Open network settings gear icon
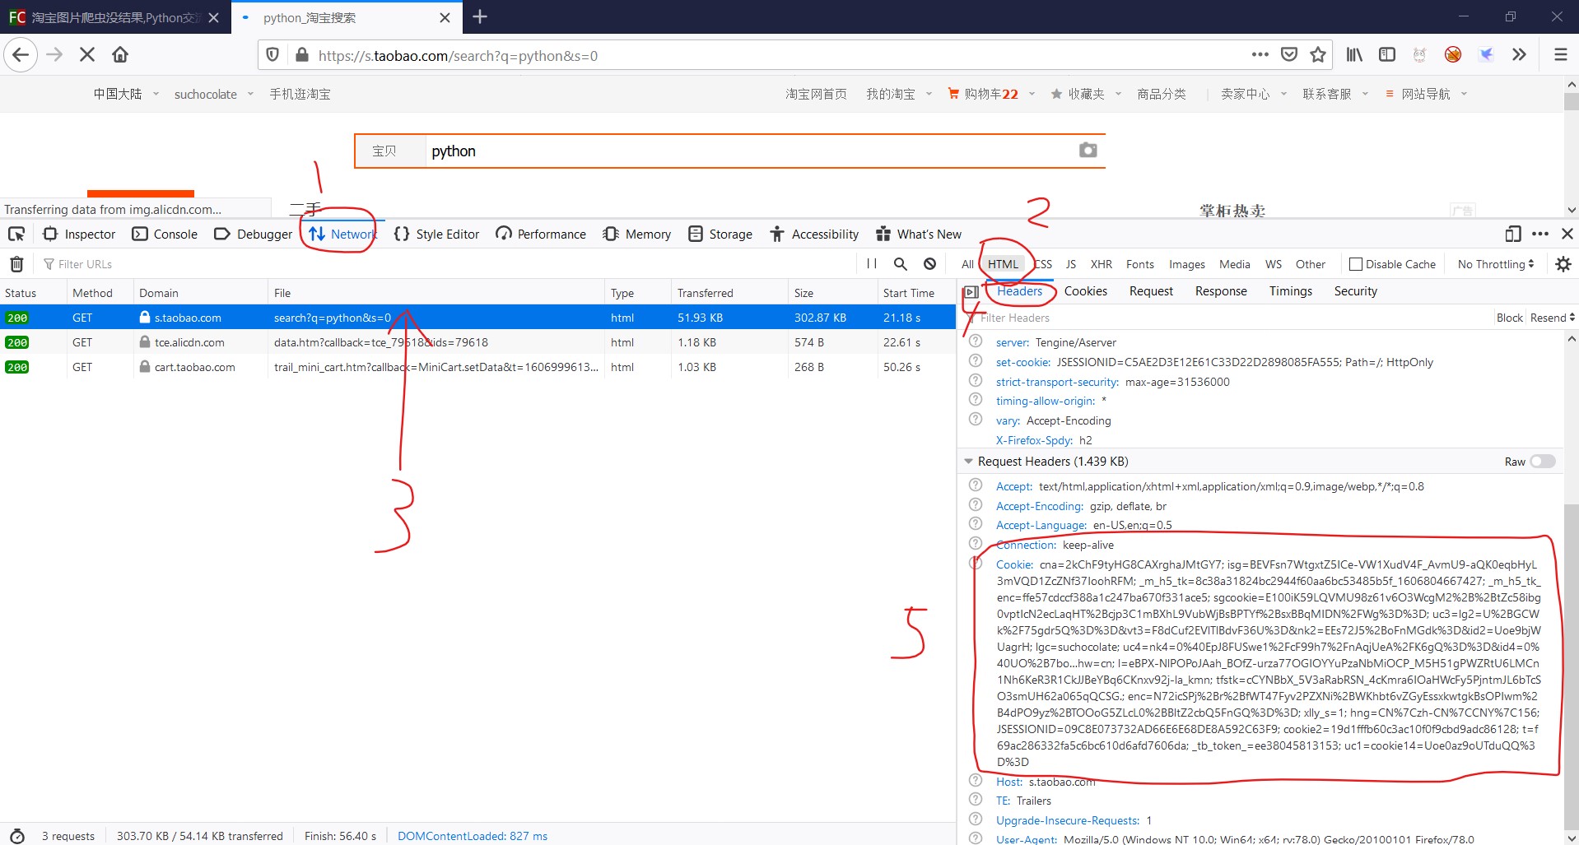1579x845 pixels. click(x=1563, y=264)
